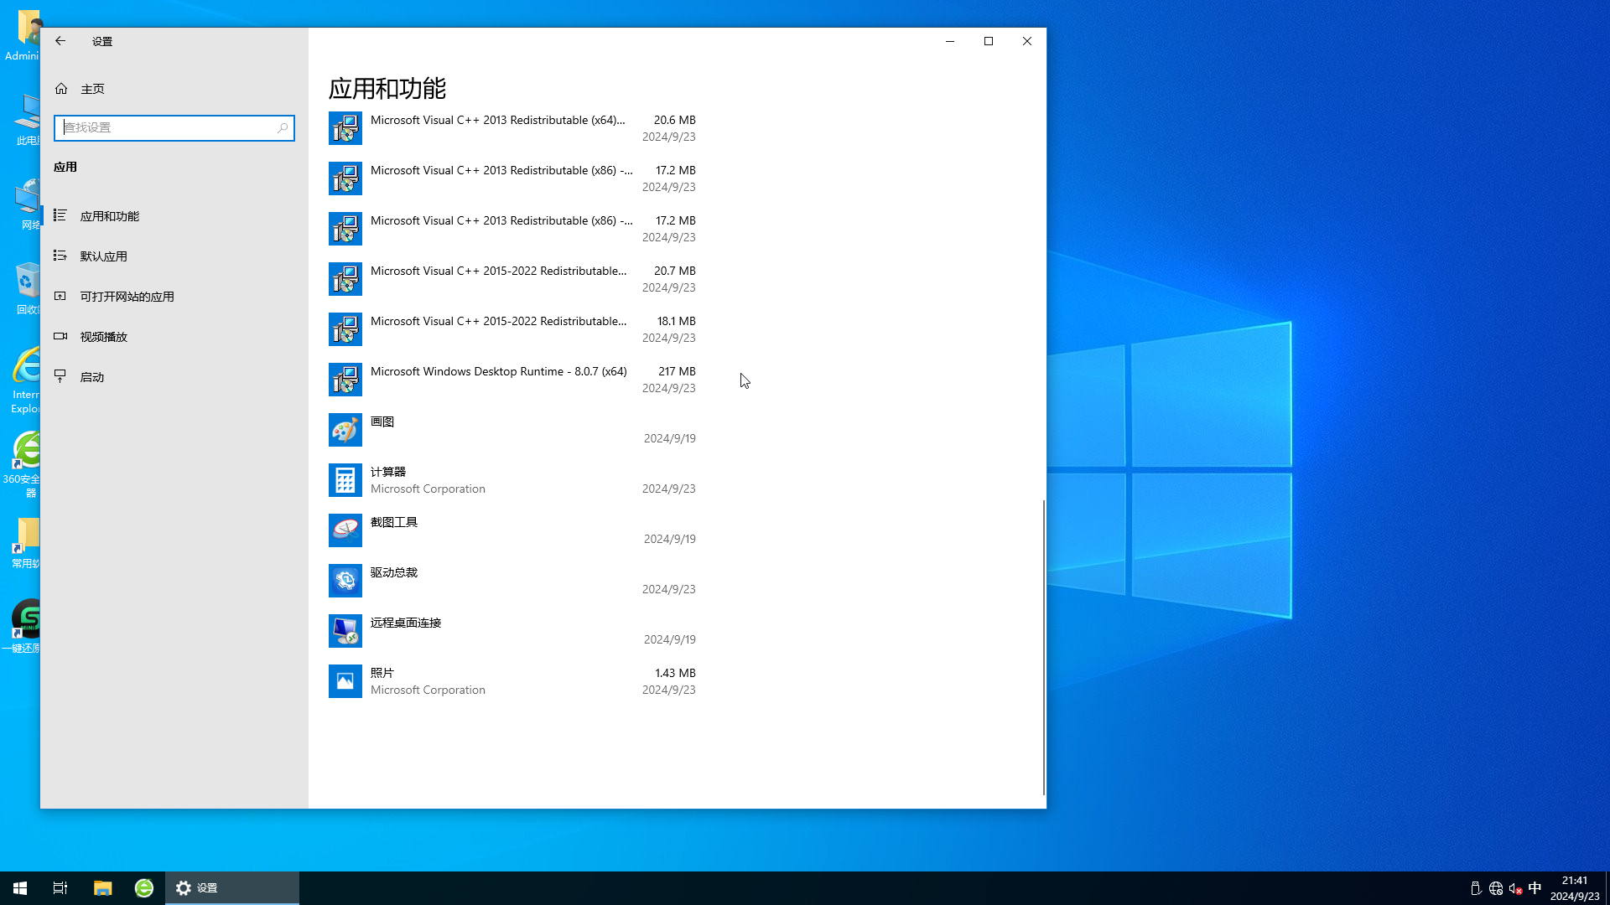Select 应用 category header
Viewport: 1610px width, 905px height.
pyautogui.click(x=64, y=166)
